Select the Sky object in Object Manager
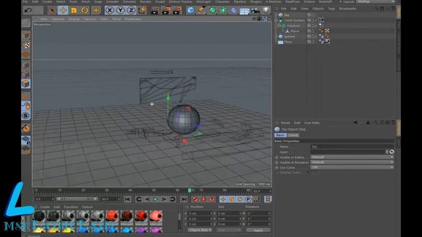 (286, 15)
